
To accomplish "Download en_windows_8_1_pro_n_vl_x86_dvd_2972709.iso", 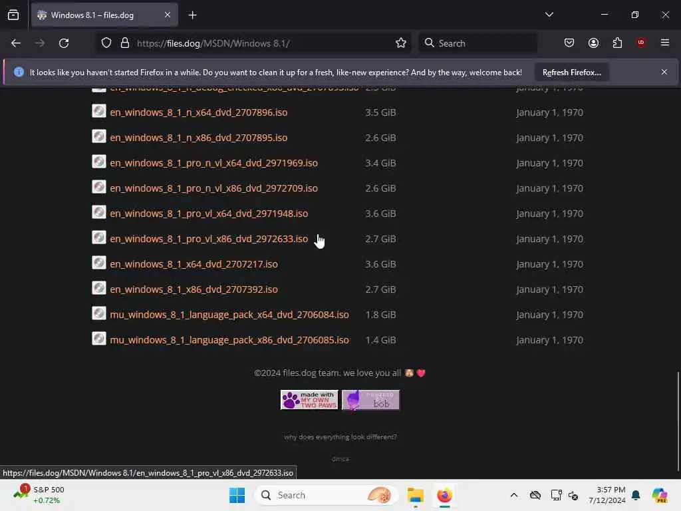I will [x=213, y=188].
